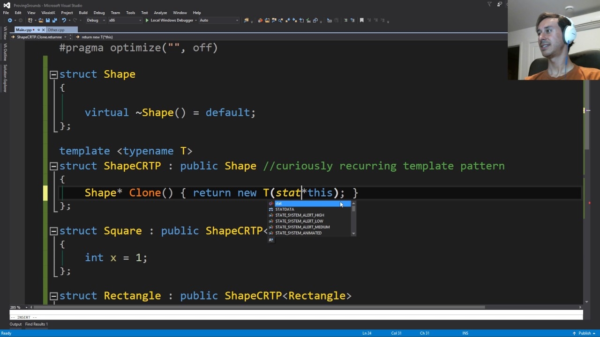Toggle a bookmark using the toolbar icon

tap(361, 20)
